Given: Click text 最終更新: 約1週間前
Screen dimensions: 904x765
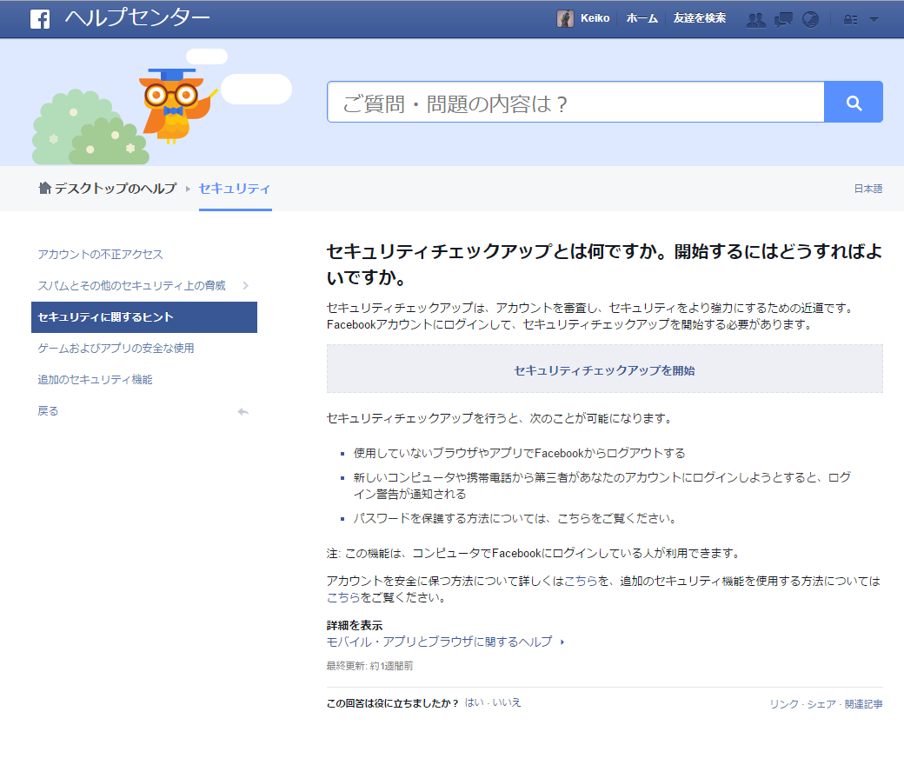Looking at the screenshot, I should coord(369,666).
